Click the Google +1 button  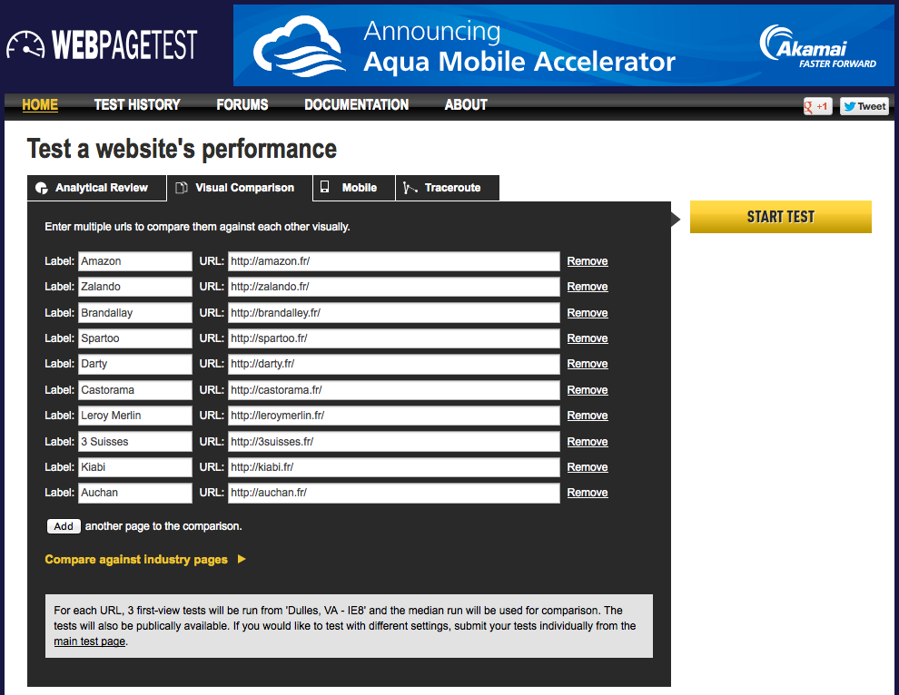(x=817, y=106)
